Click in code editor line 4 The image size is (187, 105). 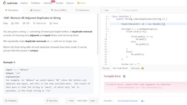point(148,24)
